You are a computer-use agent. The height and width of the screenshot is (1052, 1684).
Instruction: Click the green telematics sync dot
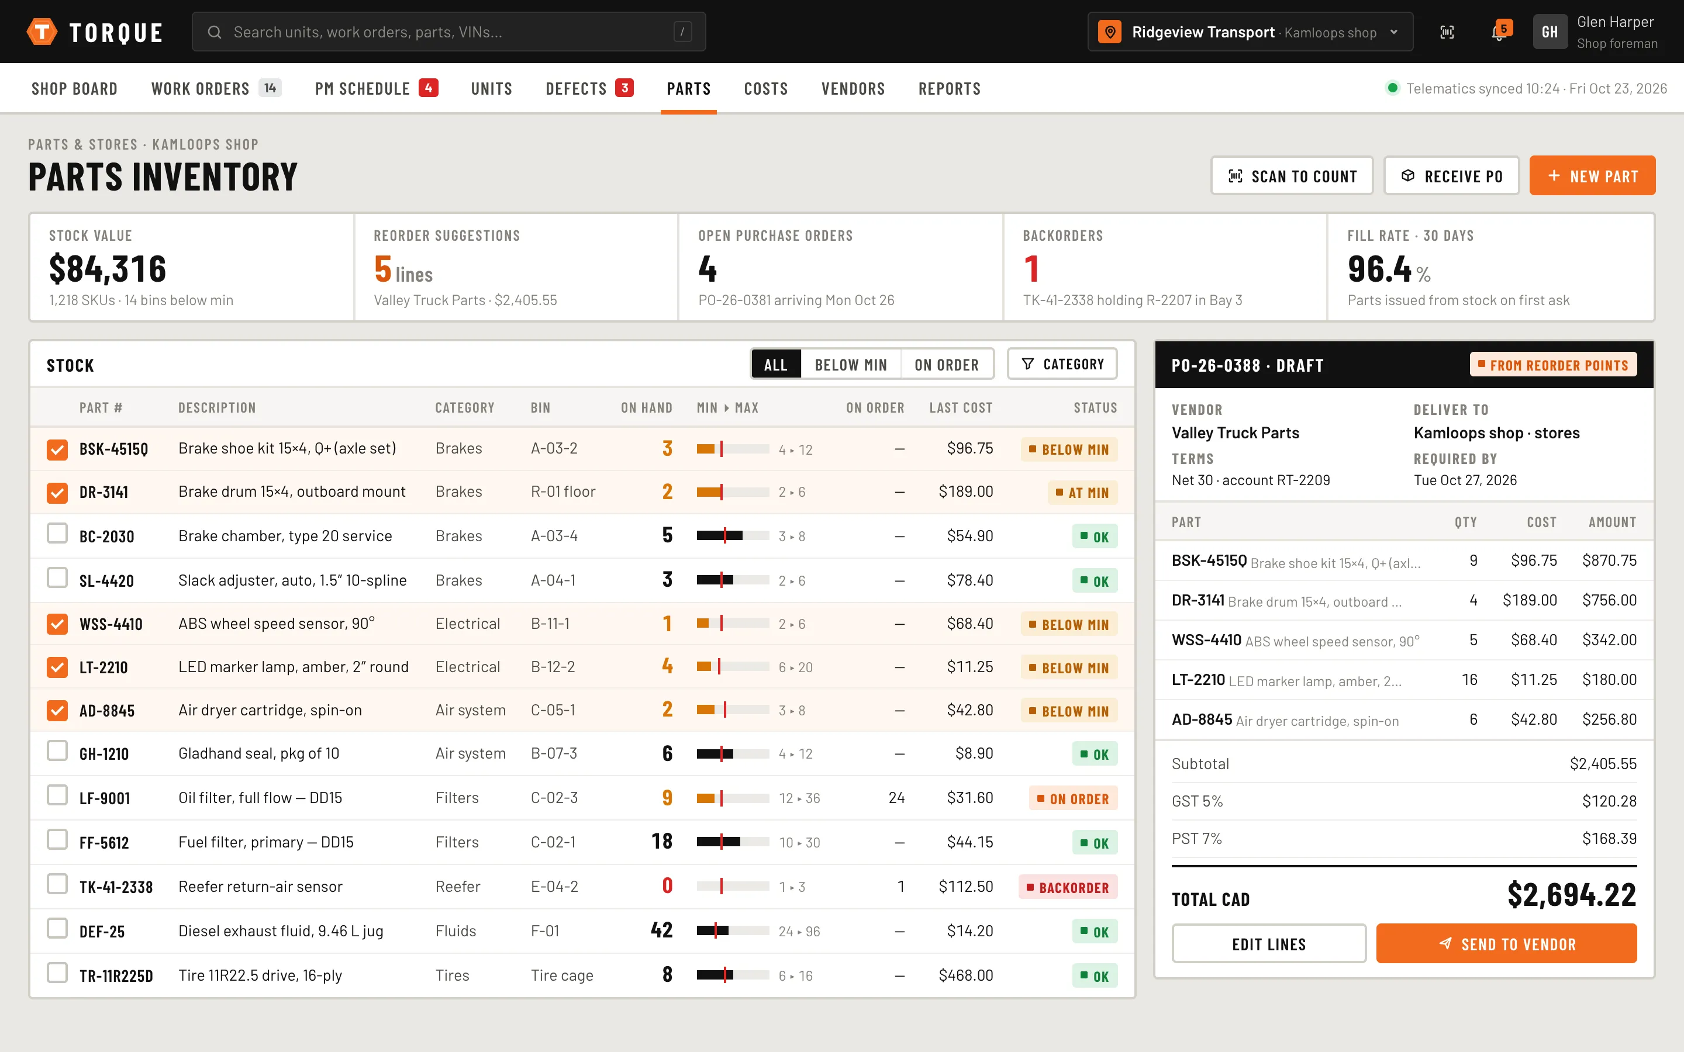[x=1392, y=88]
